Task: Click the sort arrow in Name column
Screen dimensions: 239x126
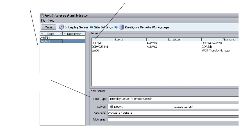Action: (61, 34)
